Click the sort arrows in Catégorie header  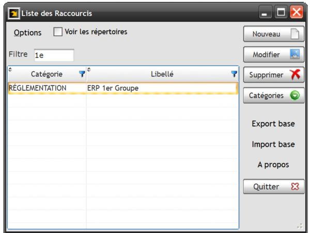tap(10, 69)
